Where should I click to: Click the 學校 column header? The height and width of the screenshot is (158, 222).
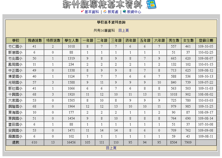click(16, 40)
